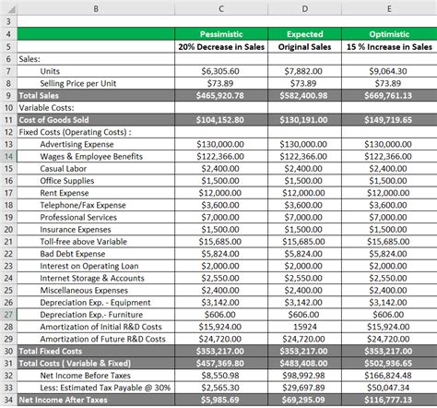Select row 14 header
The width and height of the screenshot is (437, 408).
8,156
